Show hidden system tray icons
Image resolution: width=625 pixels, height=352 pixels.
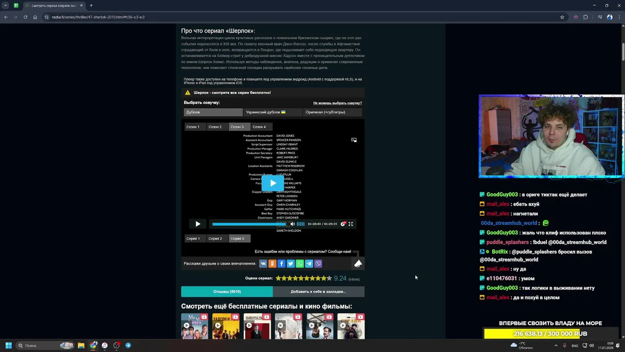556,345
